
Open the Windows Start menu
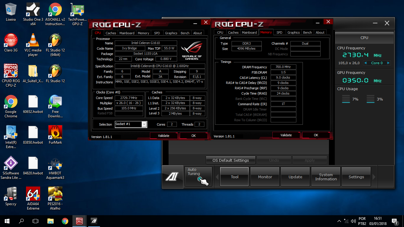click(x=7, y=221)
